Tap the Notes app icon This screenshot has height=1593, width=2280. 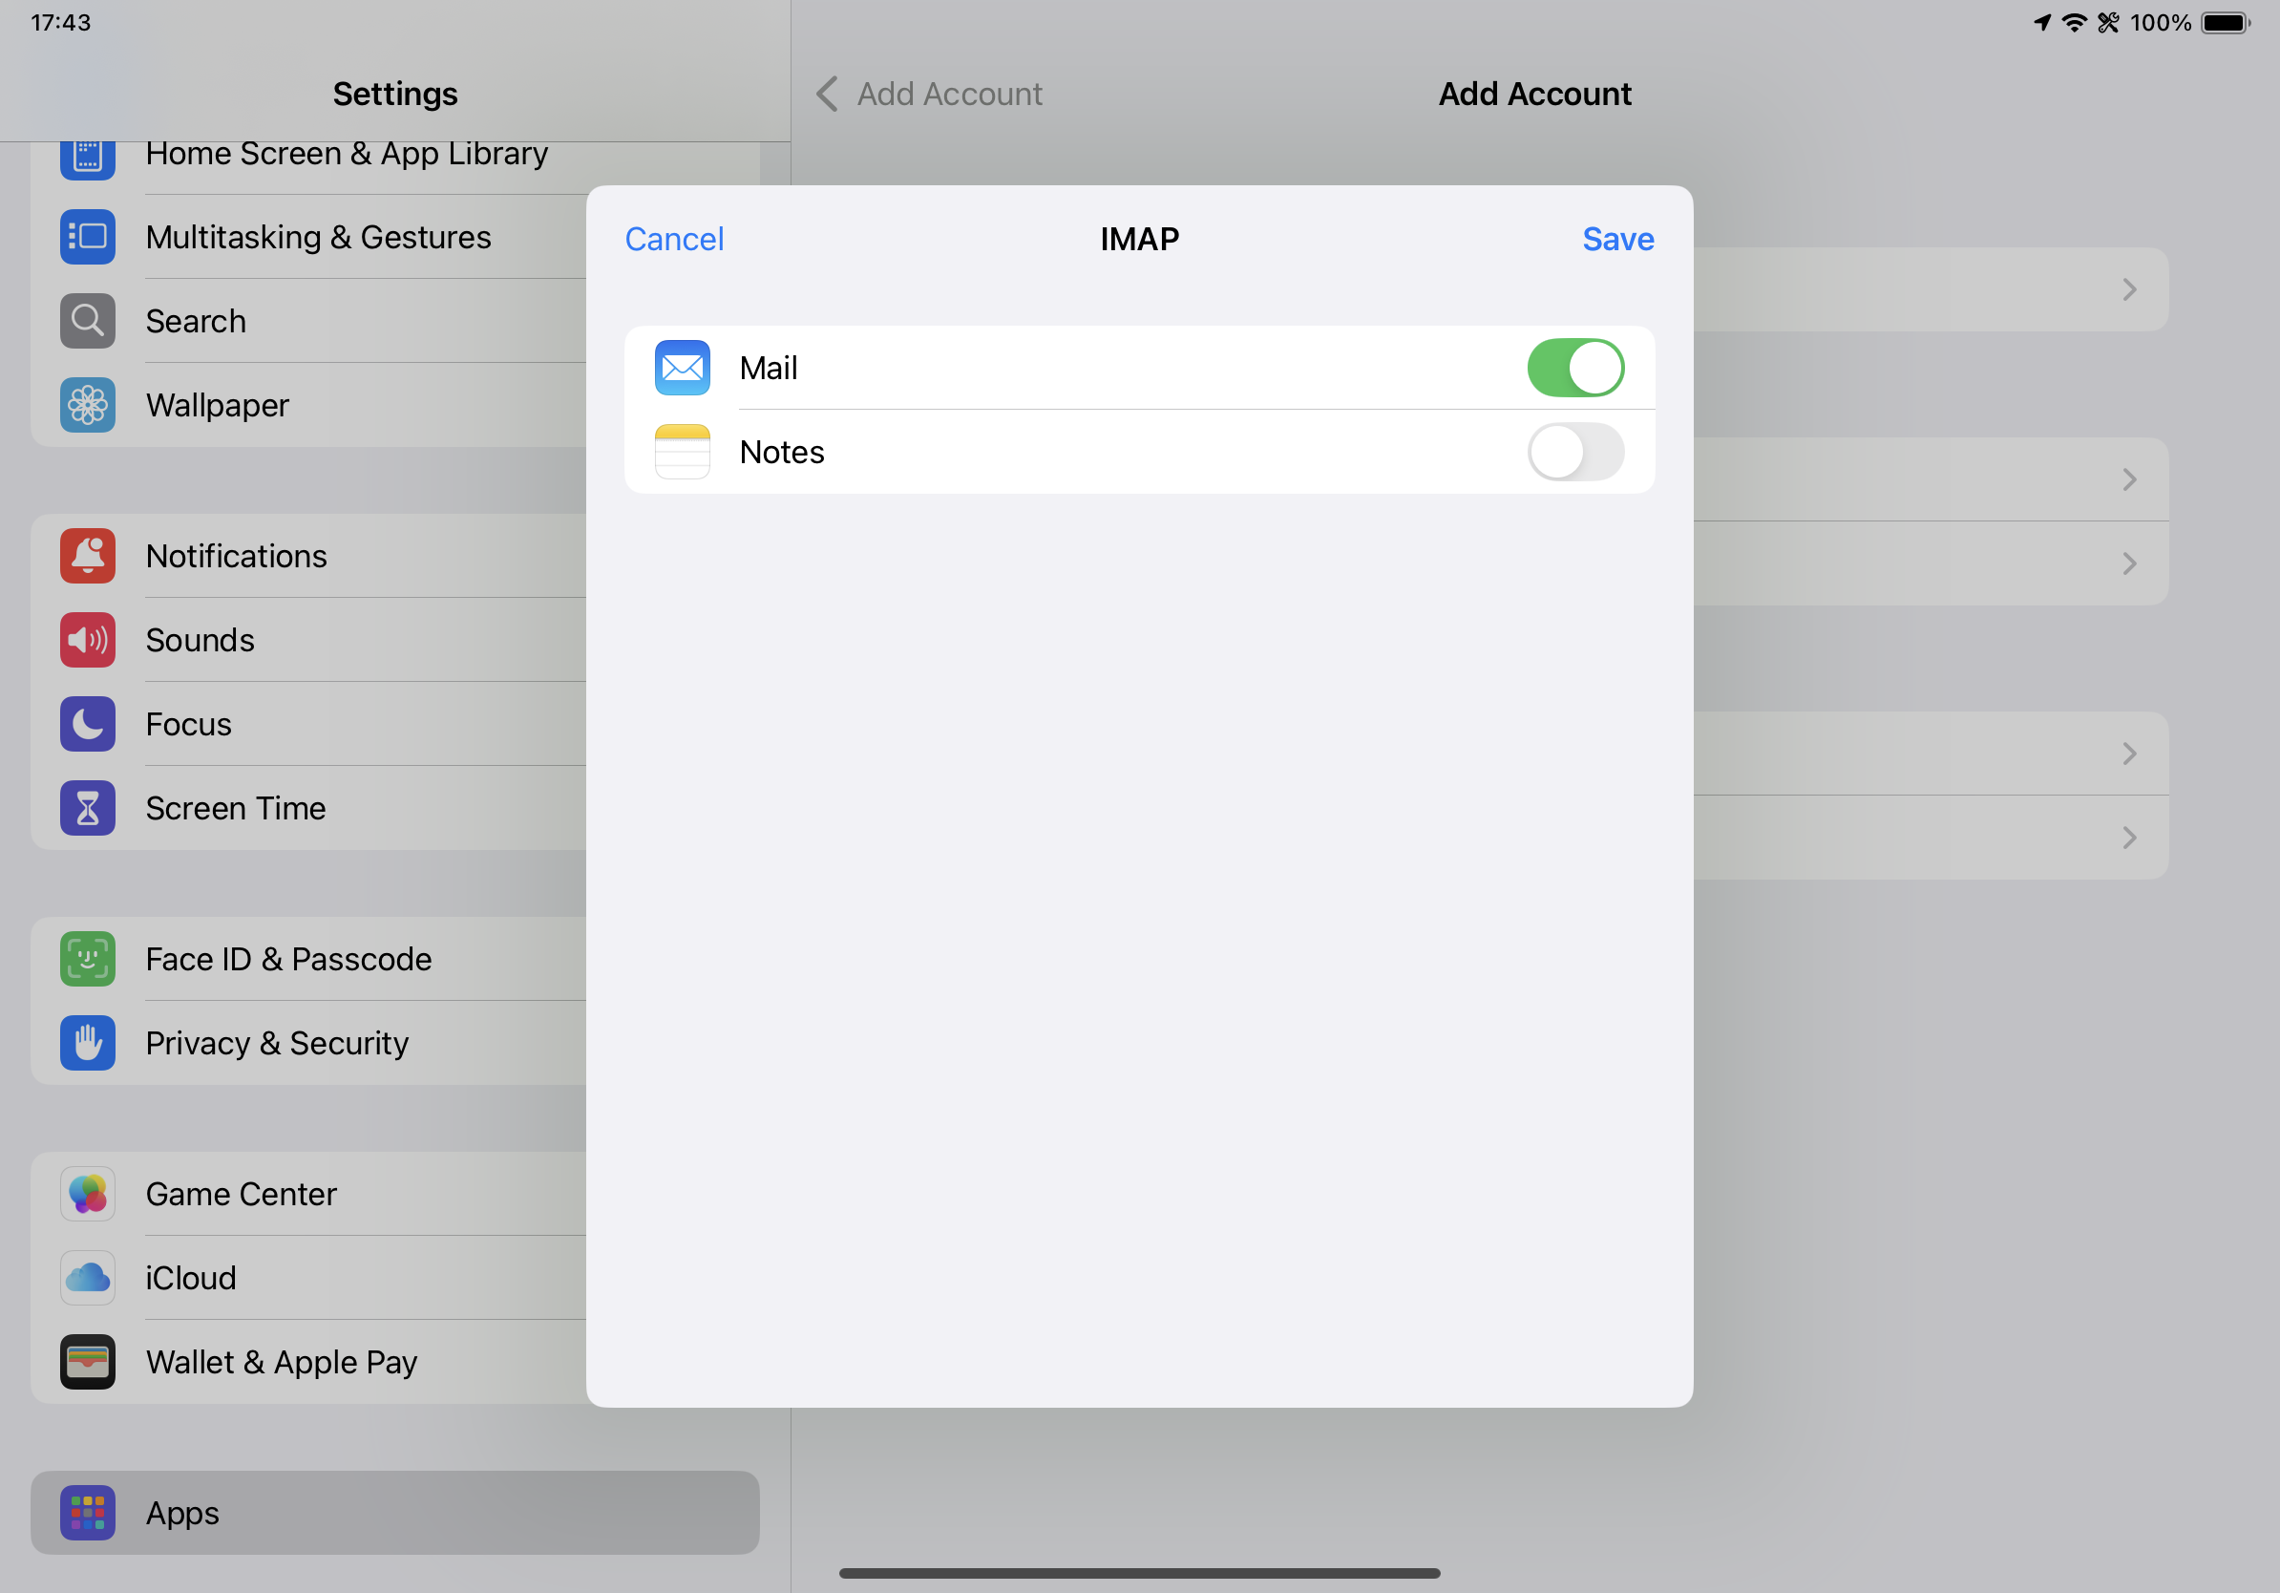[x=683, y=452]
